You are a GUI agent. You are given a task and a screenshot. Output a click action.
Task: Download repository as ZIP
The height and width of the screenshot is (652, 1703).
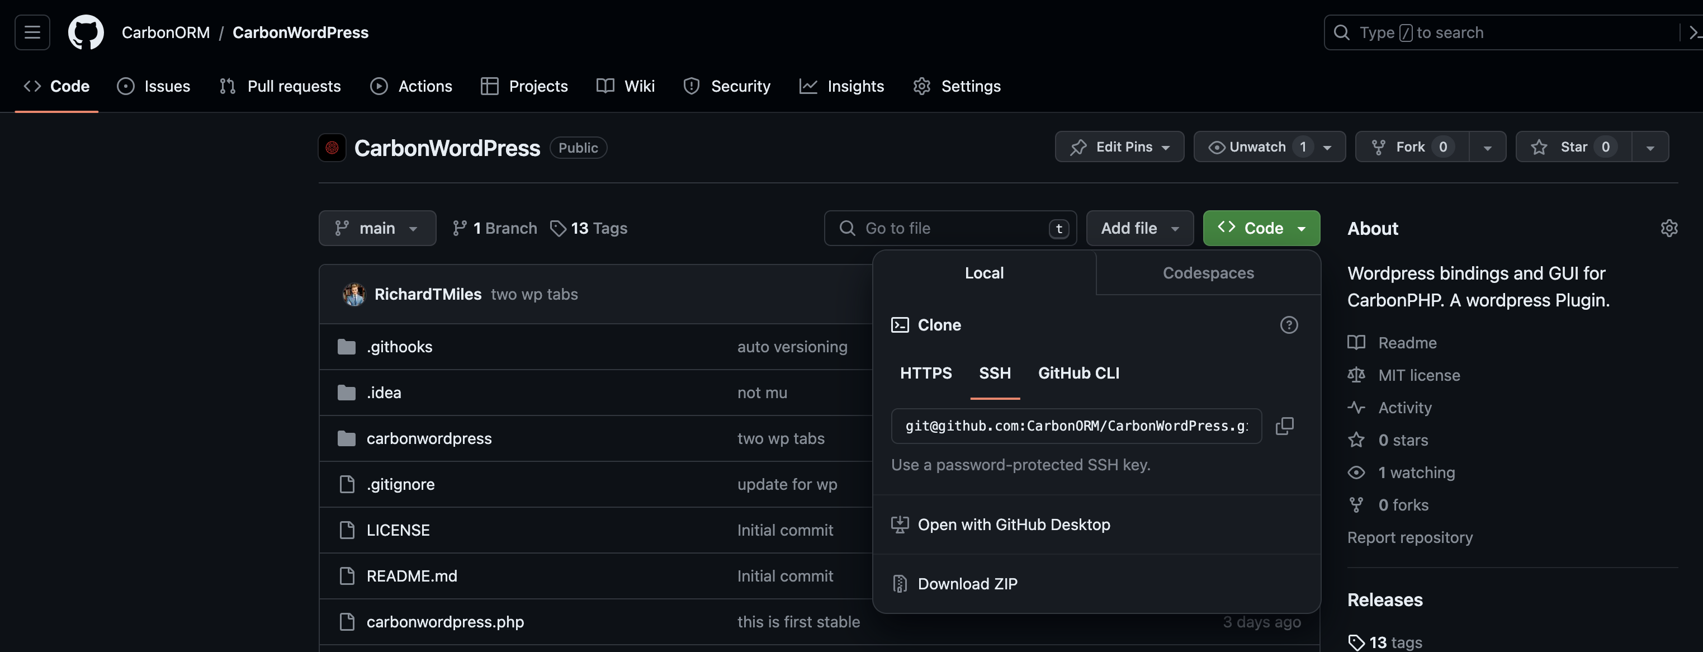point(967,583)
